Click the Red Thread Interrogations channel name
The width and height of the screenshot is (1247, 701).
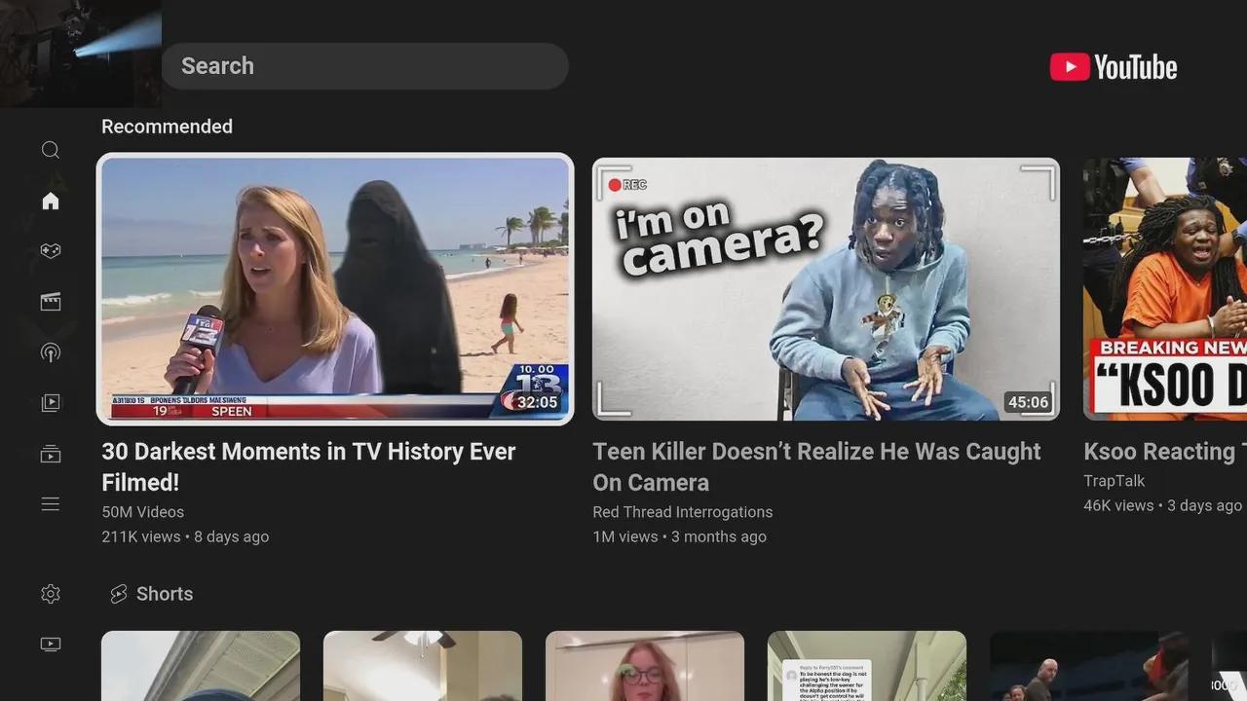pos(683,512)
